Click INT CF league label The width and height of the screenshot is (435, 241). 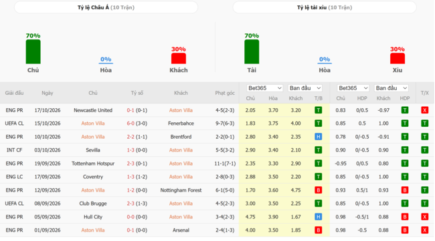point(14,150)
